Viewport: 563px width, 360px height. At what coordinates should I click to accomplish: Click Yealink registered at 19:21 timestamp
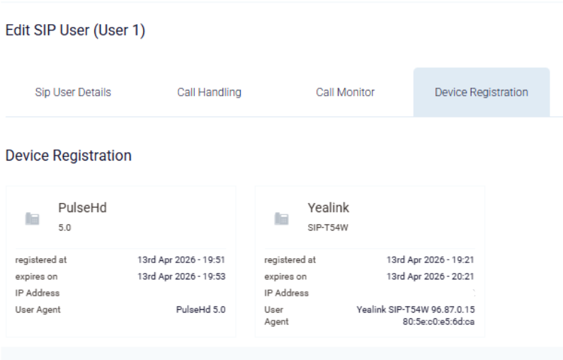pos(430,260)
